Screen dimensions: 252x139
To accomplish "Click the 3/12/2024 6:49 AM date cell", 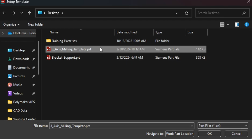I will click(x=130, y=58).
